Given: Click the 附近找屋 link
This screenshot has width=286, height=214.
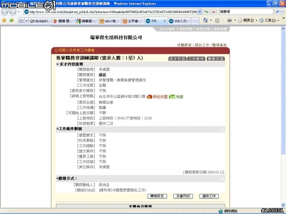Looking at the screenshot, I should (160, 97).
